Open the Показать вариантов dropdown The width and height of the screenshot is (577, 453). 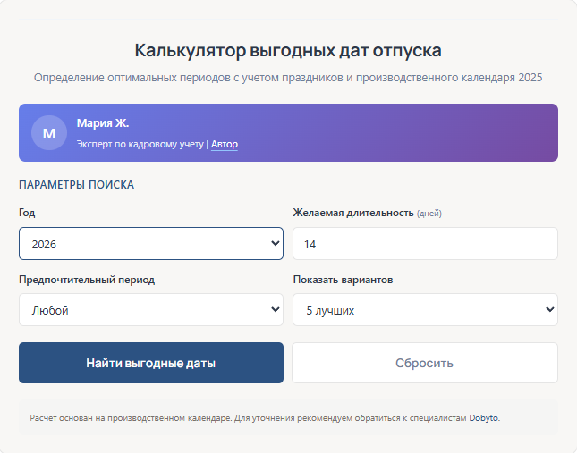point(425,310)
